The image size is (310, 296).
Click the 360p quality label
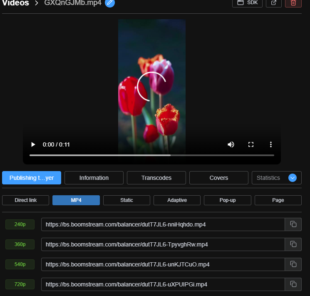click(x=20, y=244)
